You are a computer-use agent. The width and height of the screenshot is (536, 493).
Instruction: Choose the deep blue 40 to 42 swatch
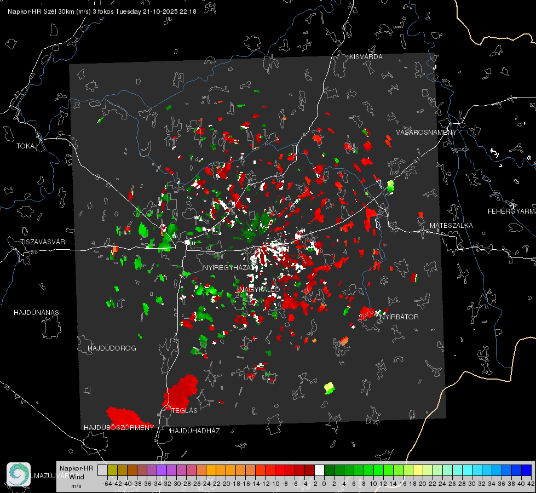click(x=526, y=470)
